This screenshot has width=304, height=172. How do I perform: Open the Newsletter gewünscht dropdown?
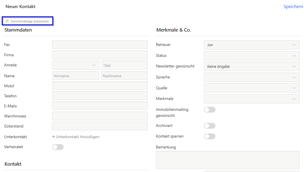click(x=251, y=66)
